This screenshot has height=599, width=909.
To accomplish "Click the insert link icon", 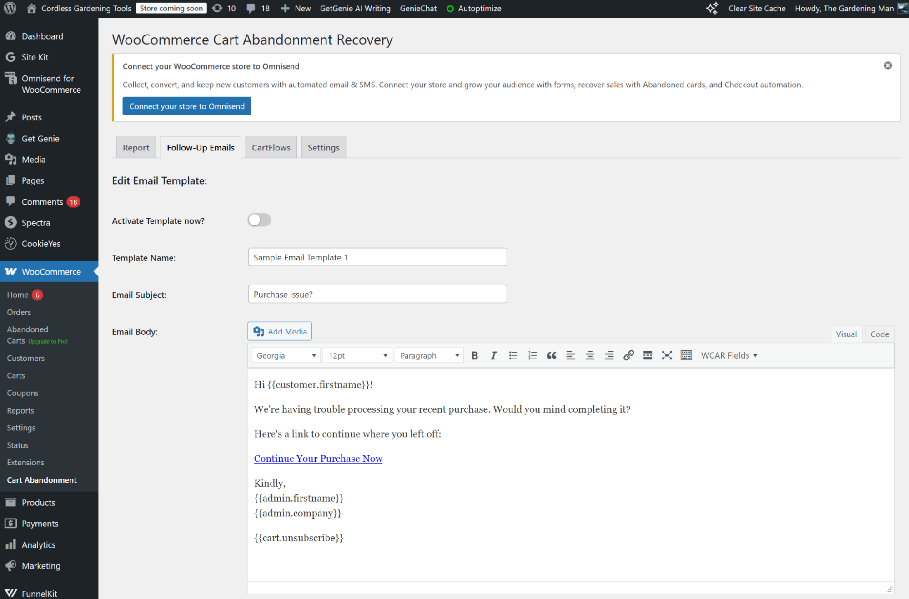I will pos(628,355).
